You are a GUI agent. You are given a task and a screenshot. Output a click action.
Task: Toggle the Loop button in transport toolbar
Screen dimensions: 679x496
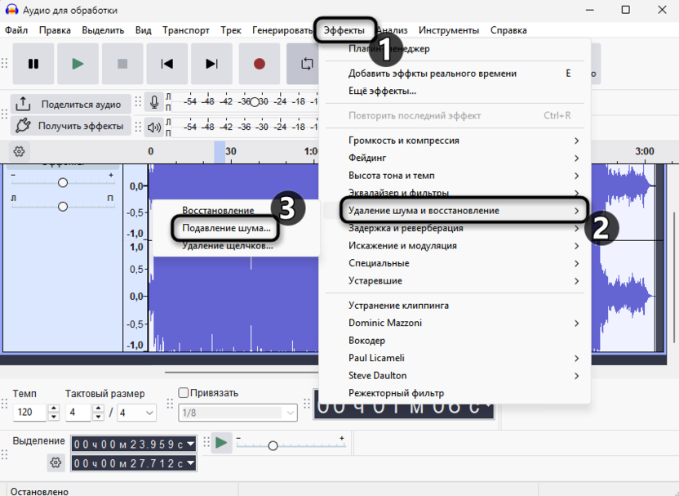[x=305, y=64]
